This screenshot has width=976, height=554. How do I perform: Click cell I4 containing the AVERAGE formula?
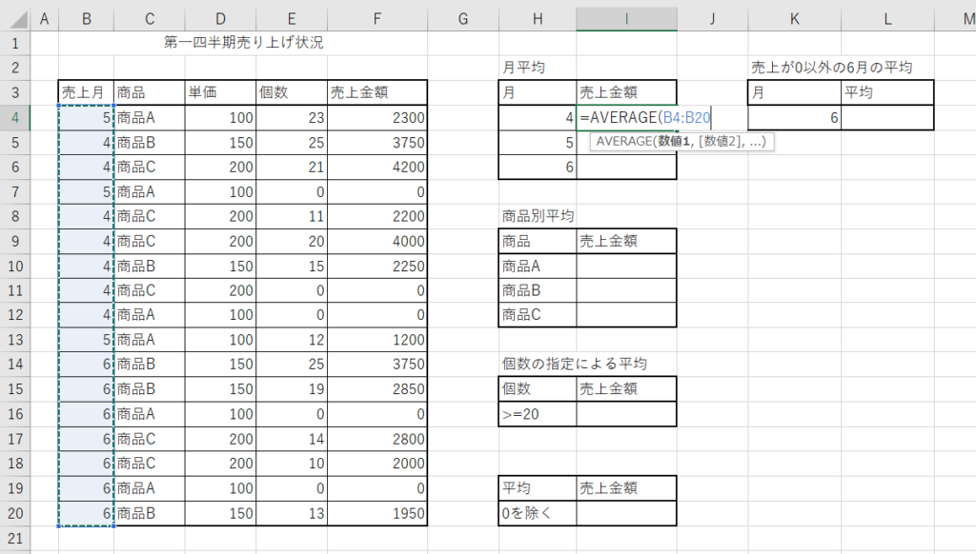(x=626, y=117)
